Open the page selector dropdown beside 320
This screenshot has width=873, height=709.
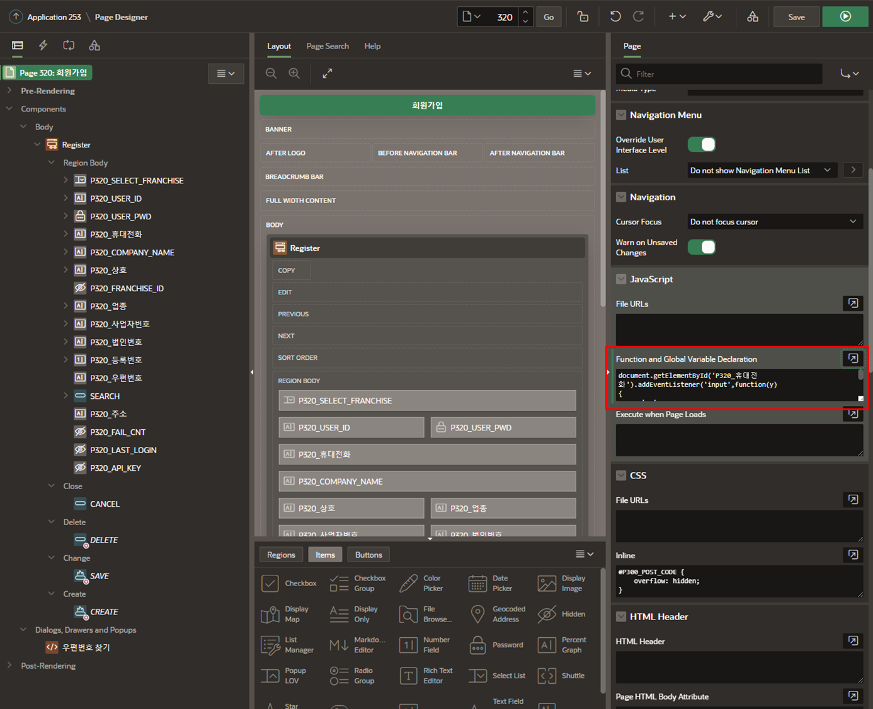pos(472,17)
